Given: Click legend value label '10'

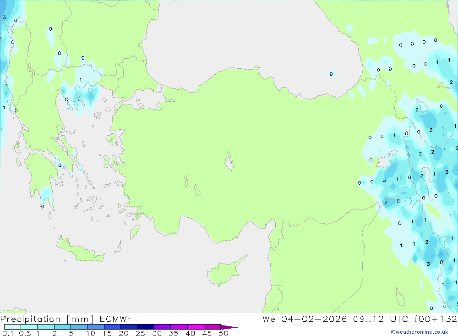Looking at the screenshot, I should tap(91, 333).
